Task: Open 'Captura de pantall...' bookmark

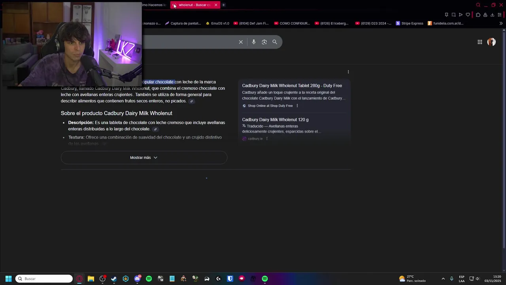Action: click(x=183, y=23)
